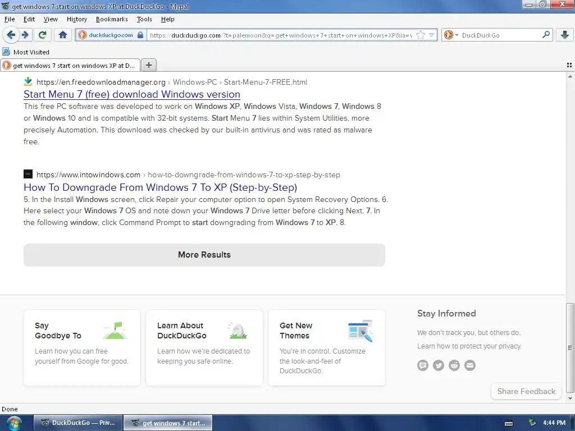Click the 'Done' status bar text
The image size is (575, 431).
coord(10,409)
